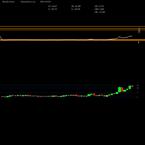This screenshot has width=145, height=145.
Task: Click the "Monthly Charts" title text
Action: (x=8, y=2)
